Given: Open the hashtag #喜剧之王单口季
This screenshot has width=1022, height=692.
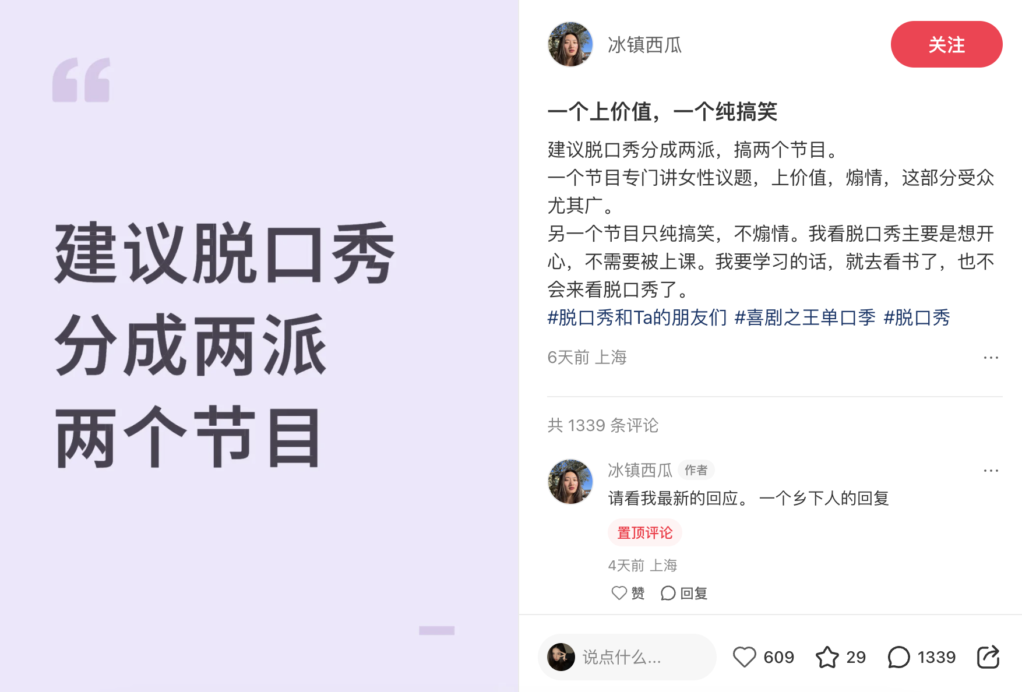Looking at the screenshot, I should click(805, 317).
